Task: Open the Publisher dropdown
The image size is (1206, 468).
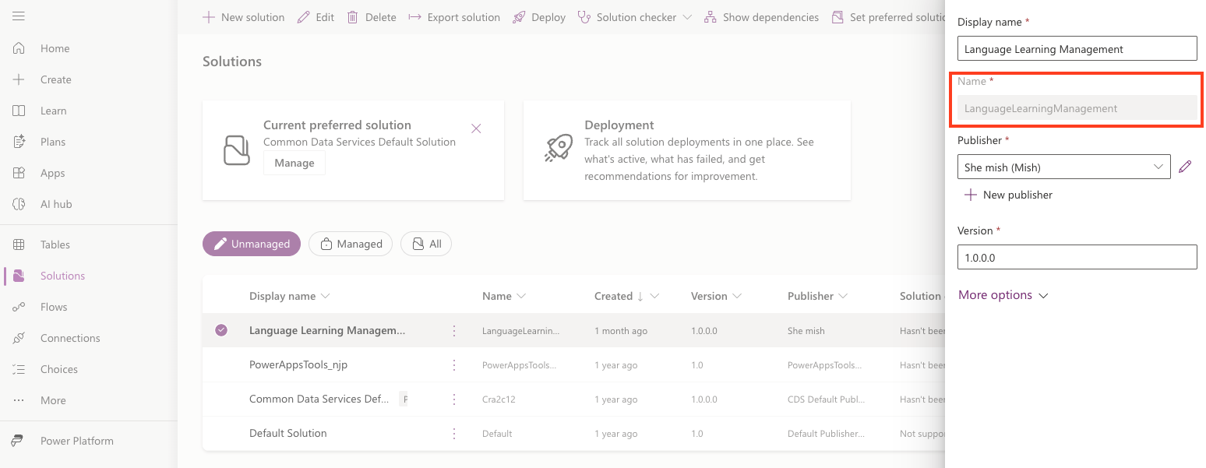Action: pos(1063,167)
